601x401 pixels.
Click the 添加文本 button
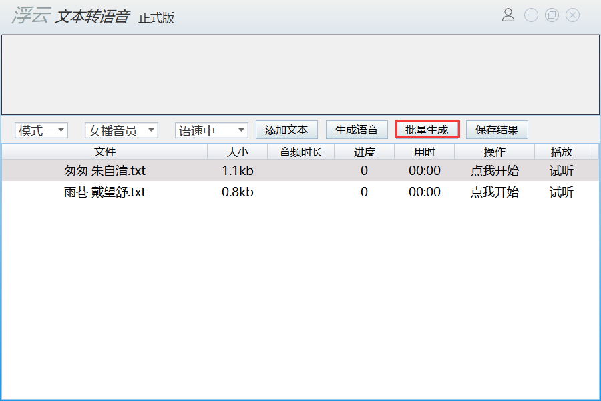coord(286,130)
